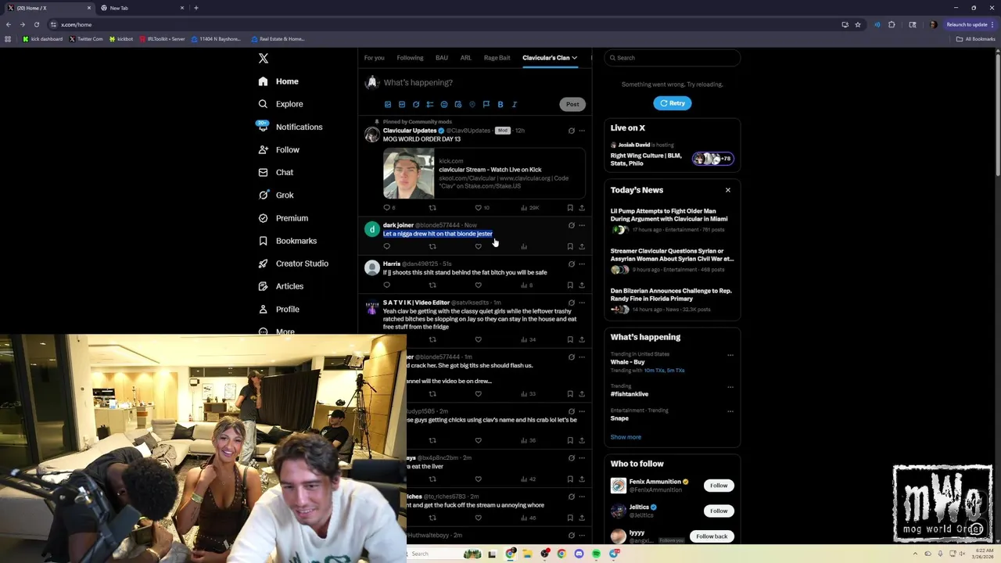Switch to the Following tab

point(410,58)
